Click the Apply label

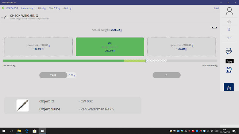point(229,61)
